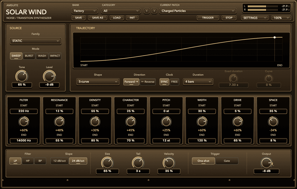
Task: Click the Output value -6 dB field
Action: (266, 171)
